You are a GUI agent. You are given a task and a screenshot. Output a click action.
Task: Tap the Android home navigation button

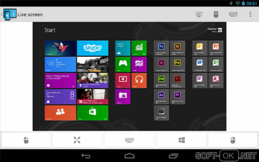[x=129, y=156]
